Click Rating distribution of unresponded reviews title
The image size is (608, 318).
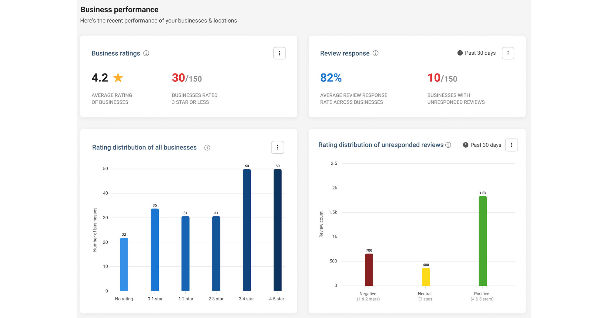click(381, 145)
